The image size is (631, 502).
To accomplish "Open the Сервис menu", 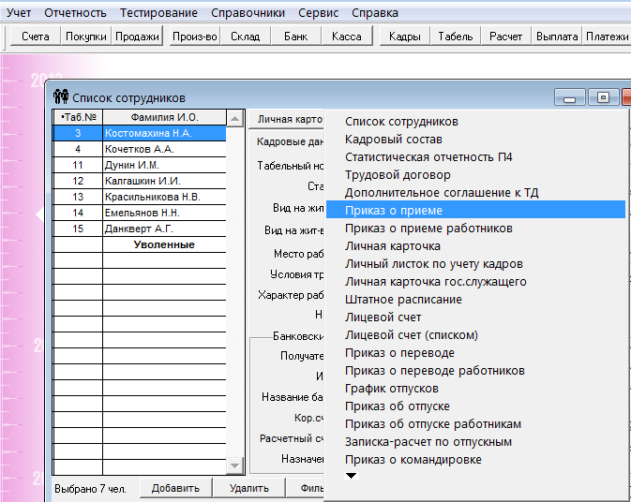I will point(319,13).
